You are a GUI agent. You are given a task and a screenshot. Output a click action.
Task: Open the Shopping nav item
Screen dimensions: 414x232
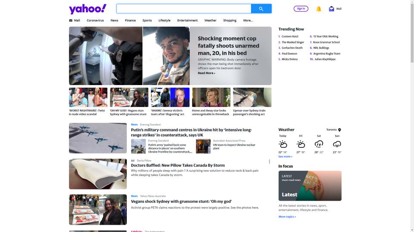(x=230, y=20)
